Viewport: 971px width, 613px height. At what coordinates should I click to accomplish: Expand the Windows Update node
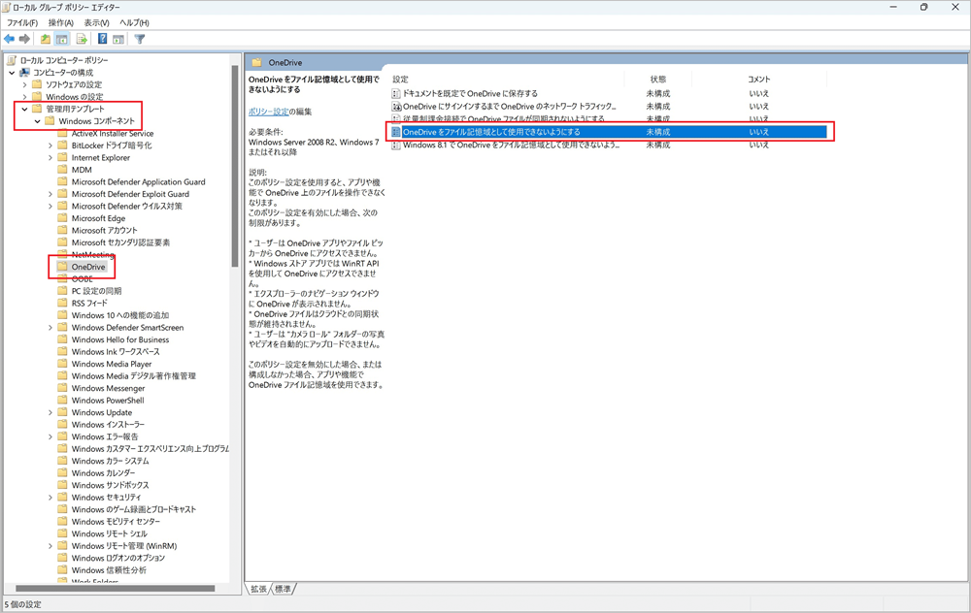tap(50, 411)
